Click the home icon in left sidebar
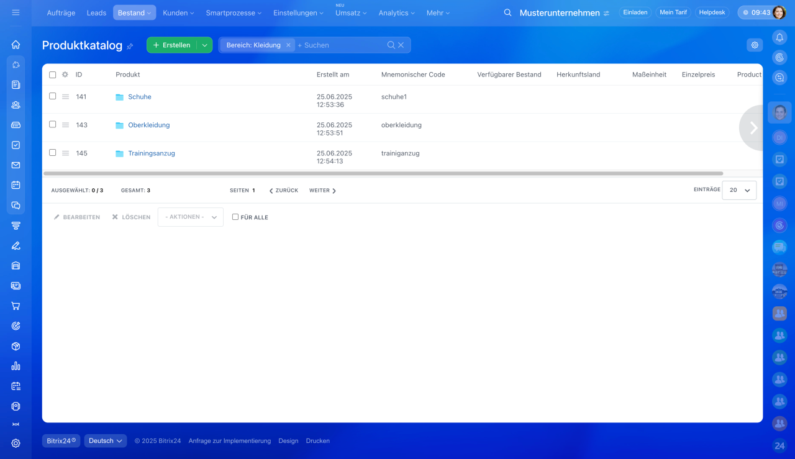Image resolution: width=795 pixels, height=459 pixels. pos(16,45)
